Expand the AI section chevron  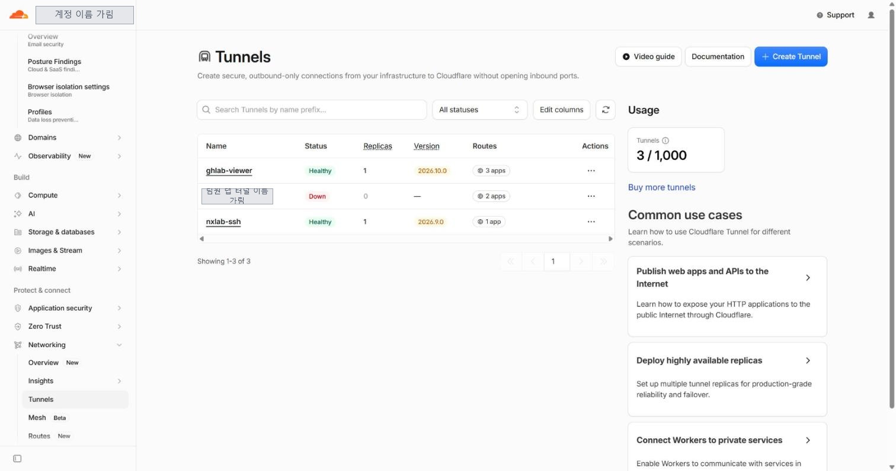pyautogui.click(x=119, y=214)
